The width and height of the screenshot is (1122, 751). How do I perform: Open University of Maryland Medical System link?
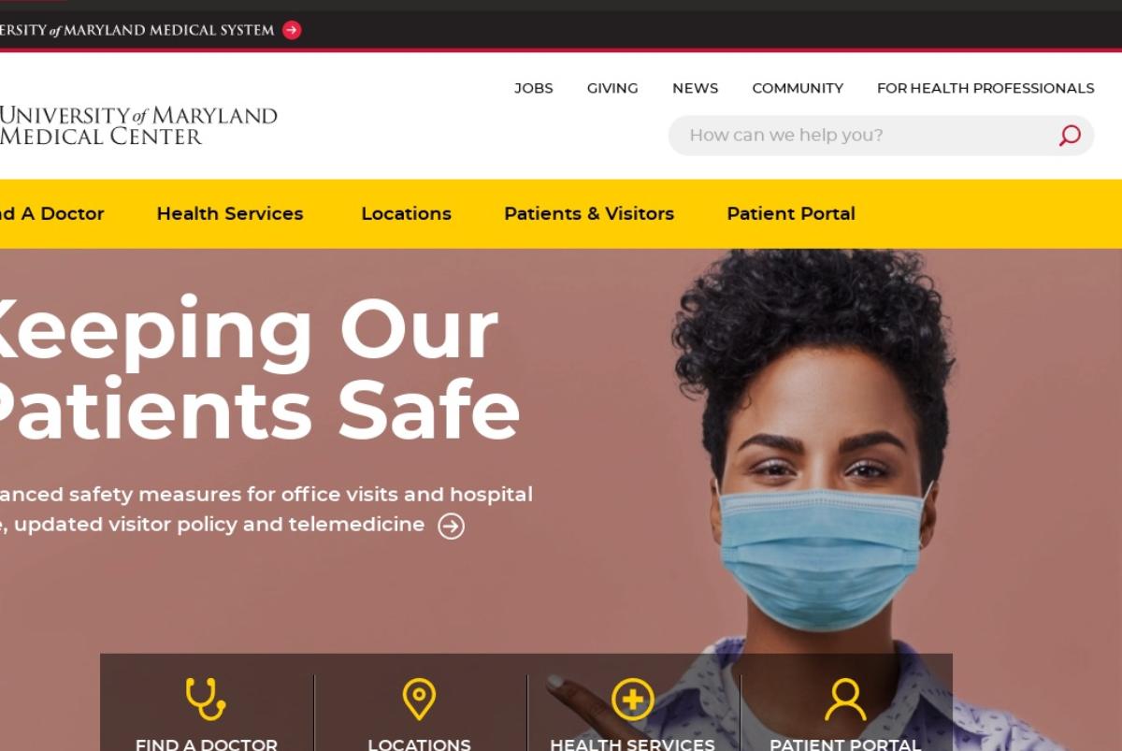[x=137, y=30]
